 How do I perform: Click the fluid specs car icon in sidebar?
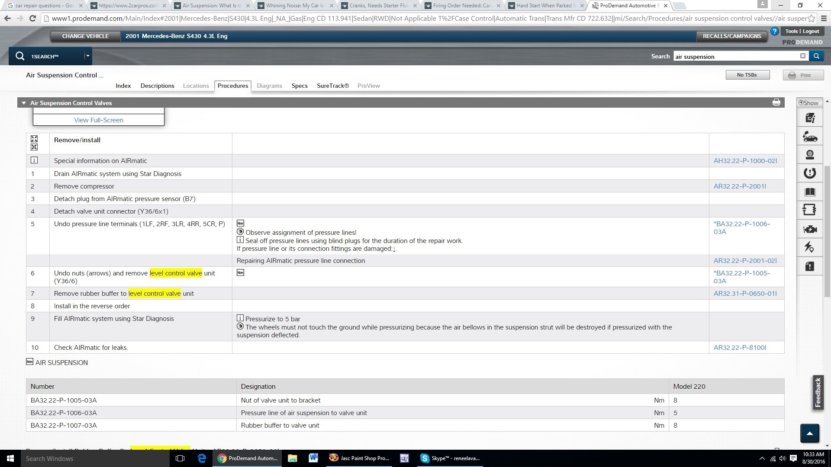(x=809, y=137)
